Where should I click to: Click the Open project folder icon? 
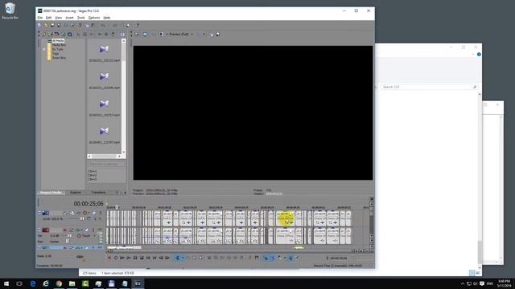pos(46,25)
